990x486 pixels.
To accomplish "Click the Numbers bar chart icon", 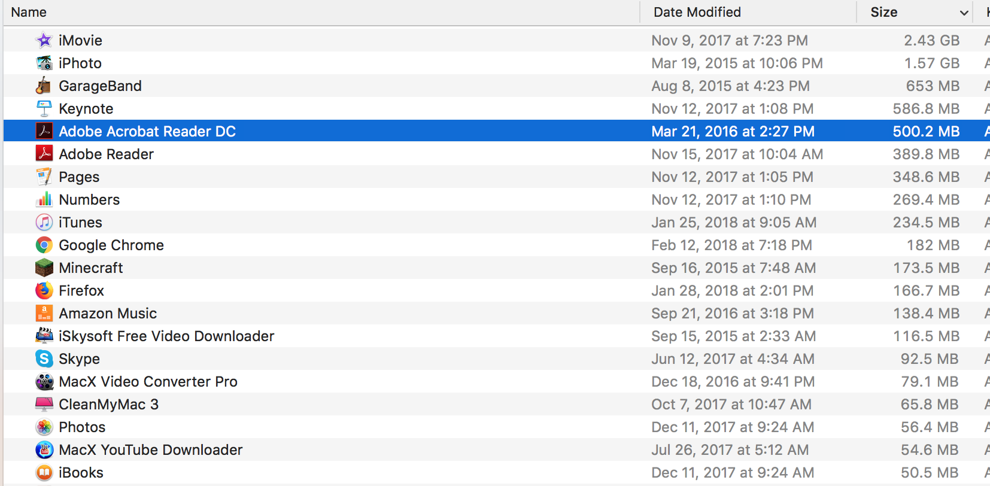I will (44, 199).
